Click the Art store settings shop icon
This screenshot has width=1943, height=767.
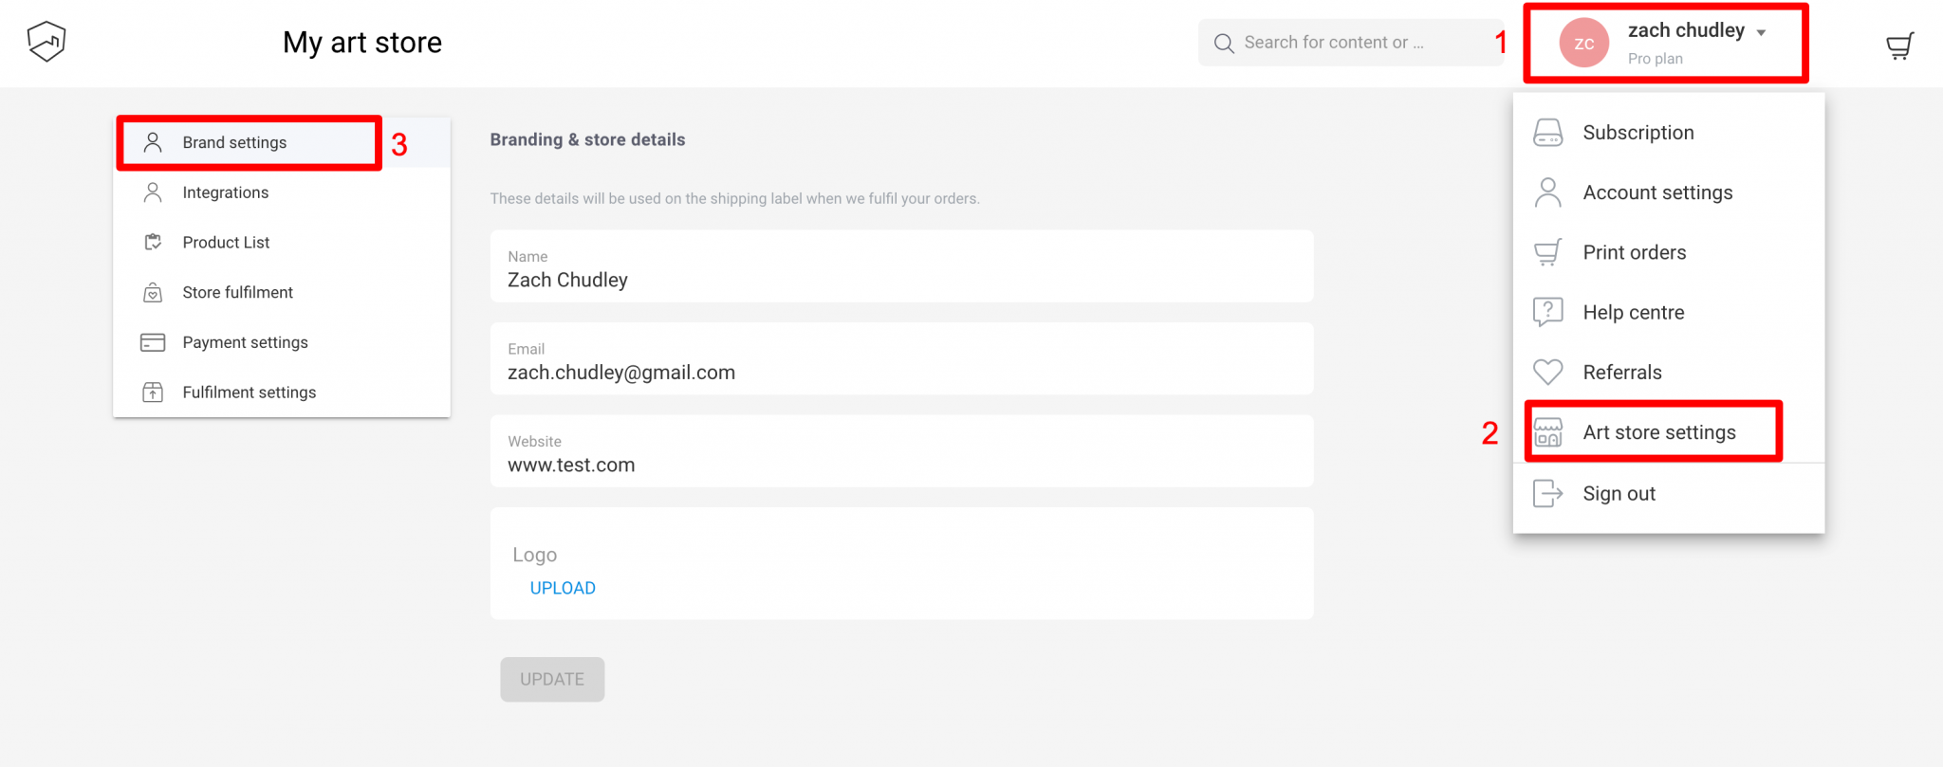point(1547,433)
